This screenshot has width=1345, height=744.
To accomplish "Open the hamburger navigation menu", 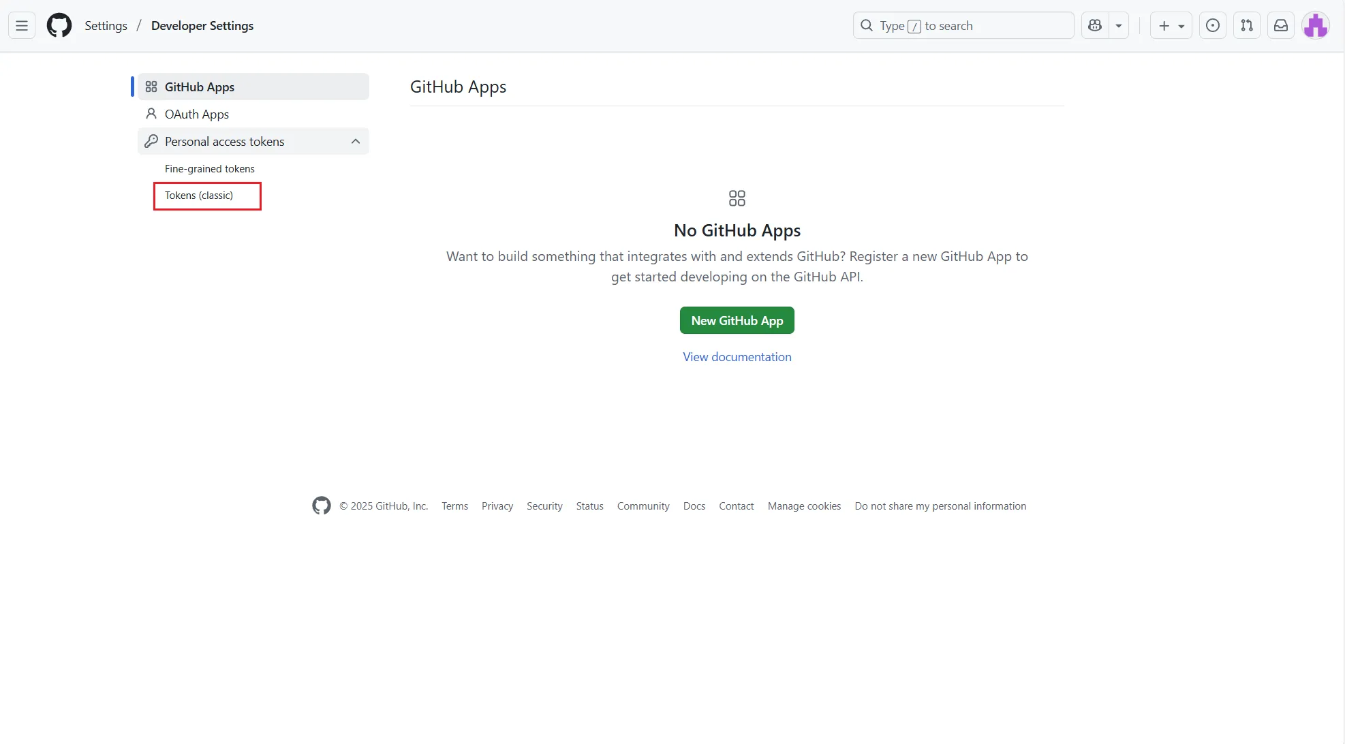I will pyautogui.click(x=22, y=26).
